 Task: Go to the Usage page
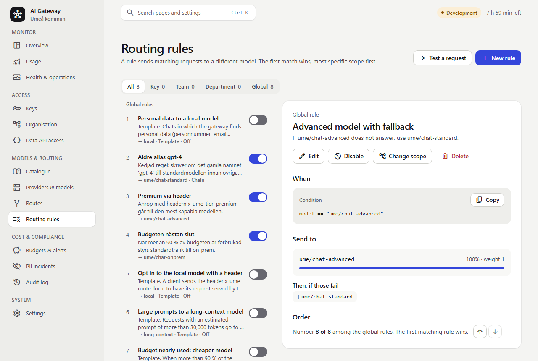coord(52,61)
